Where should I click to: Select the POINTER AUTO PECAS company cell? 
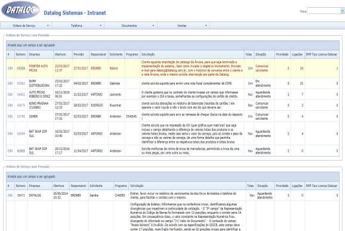click(40, 68)
